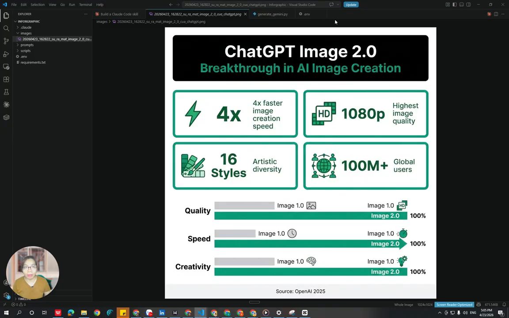This screenshot has width=509, height=318.
Task: Open editor more actions menu
Action: 503,14
